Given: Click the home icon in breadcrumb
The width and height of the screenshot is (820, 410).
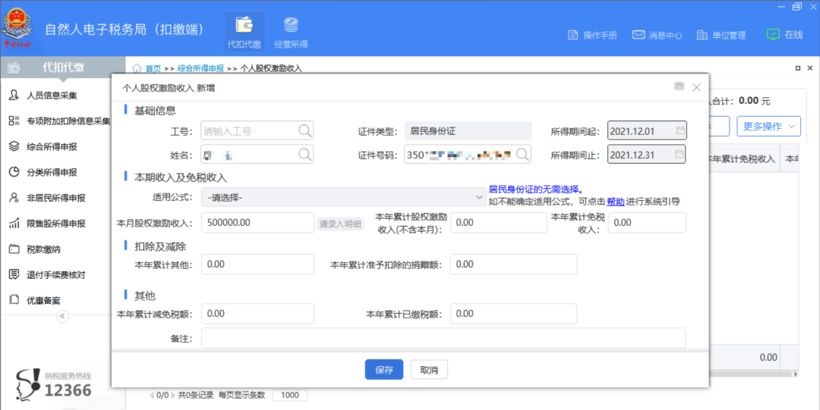Looking at the screenshot, I should [x=137, y=68].
